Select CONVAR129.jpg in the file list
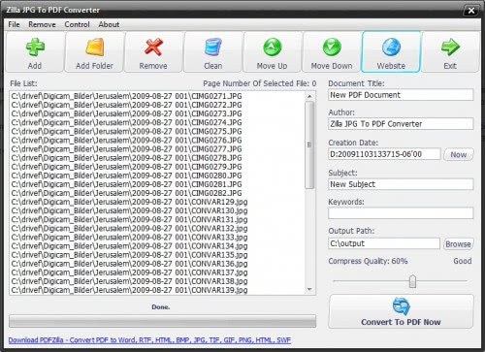 [x=129, y=202]
